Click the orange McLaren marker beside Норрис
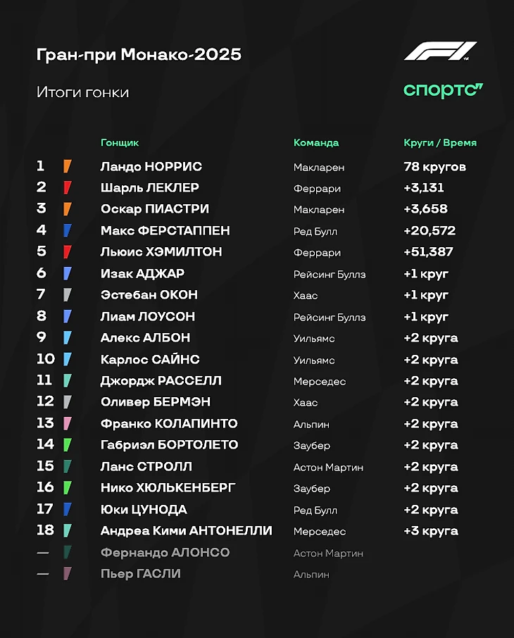 (x=68, y=166)
